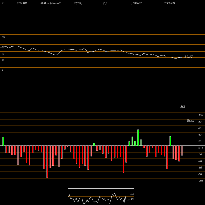Click the 'SI & MR' header label
Image resolution: width=205 pixels, height=205 pixels.
coord(22,3)
